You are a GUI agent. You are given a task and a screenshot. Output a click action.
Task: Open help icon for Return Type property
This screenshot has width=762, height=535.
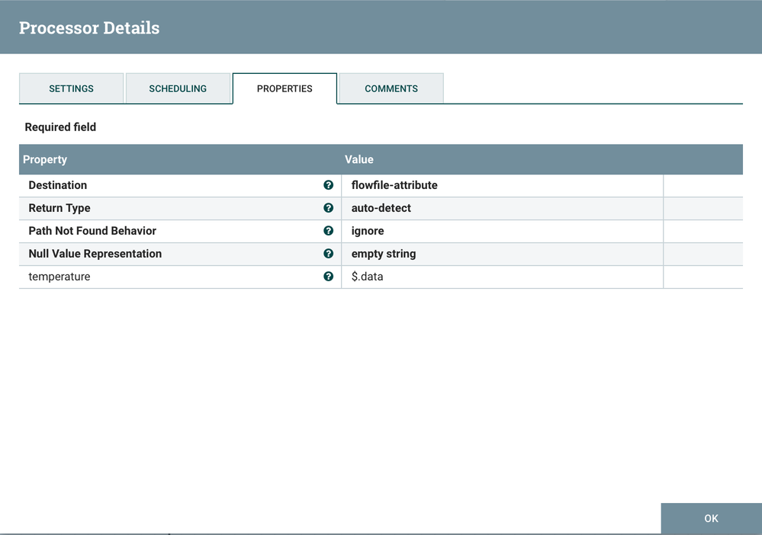(x=329, y=208)
